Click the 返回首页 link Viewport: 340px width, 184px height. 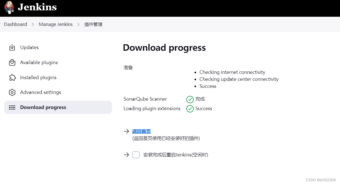coord(142,131)
